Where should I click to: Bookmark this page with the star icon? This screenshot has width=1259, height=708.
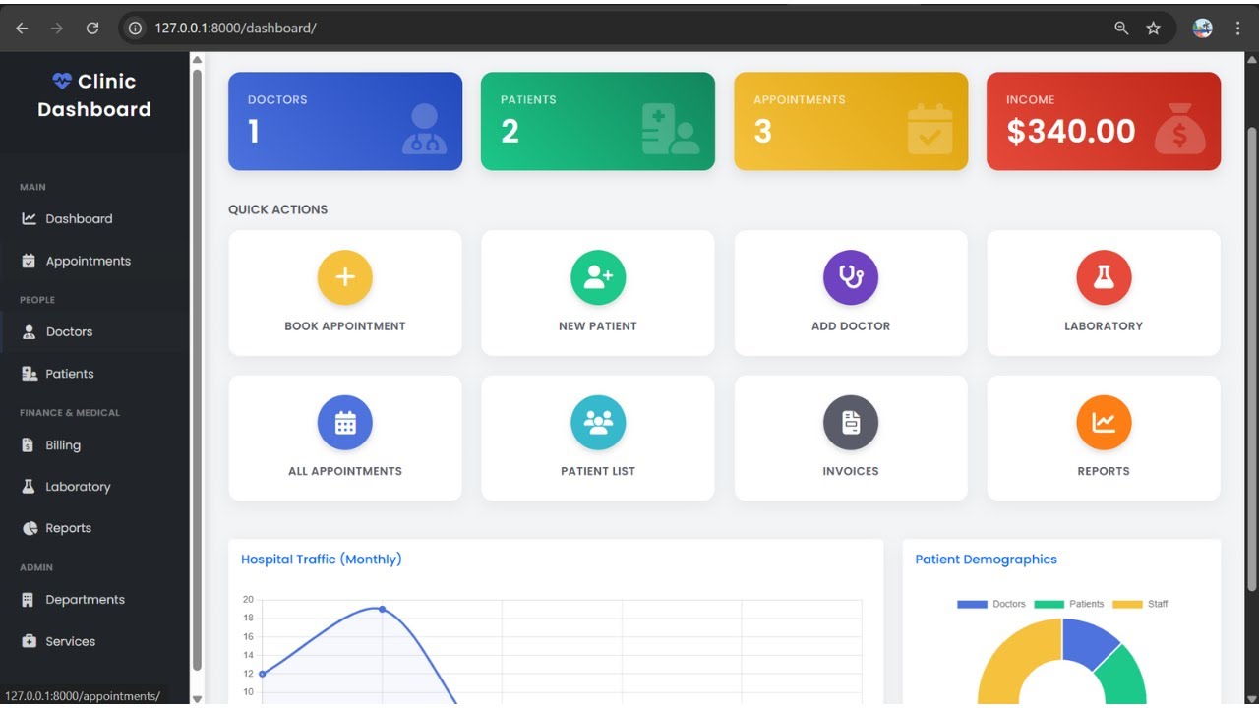pyautogui.click(x=1154, y=29)
